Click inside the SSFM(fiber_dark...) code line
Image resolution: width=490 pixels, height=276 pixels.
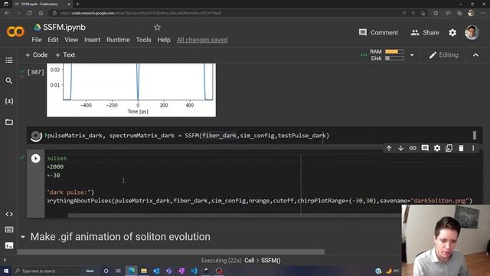(188, 136)
